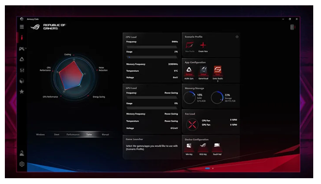Open the hamburger menu

click(x=22, y=27)
